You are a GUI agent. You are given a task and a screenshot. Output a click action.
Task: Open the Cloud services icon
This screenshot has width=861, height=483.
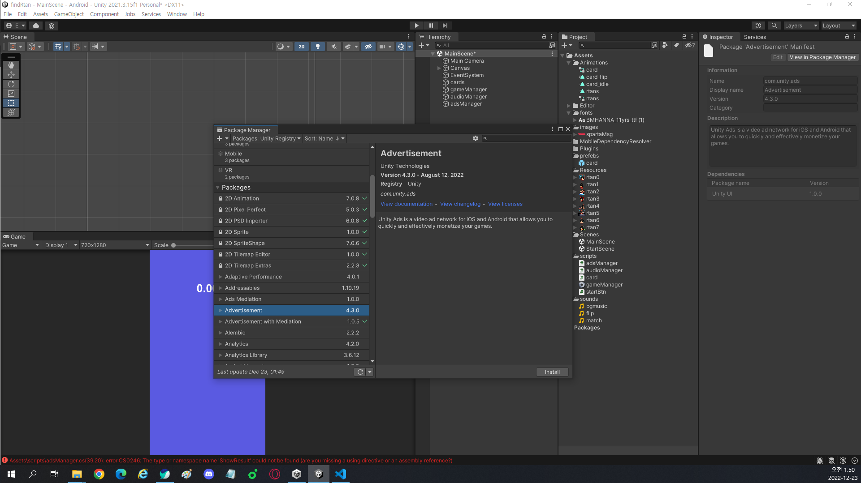[x=36, y=26]
